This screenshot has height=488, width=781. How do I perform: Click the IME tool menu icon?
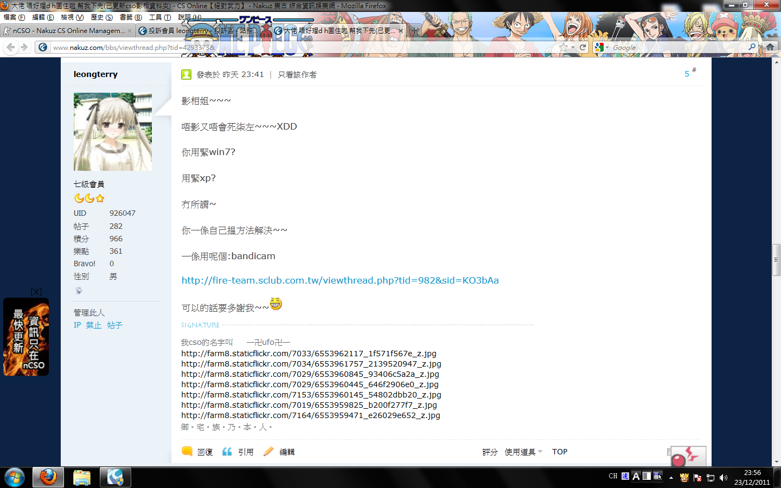click(x=657, y=476)
